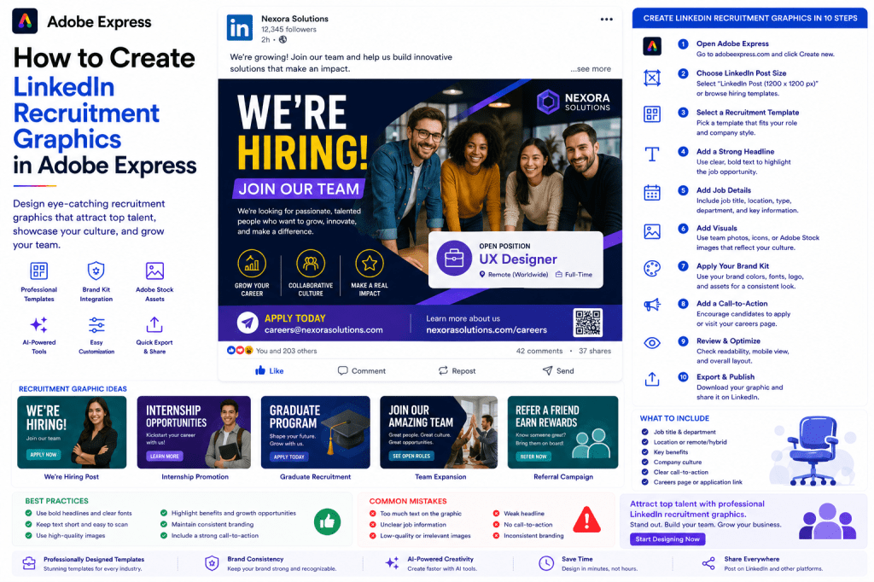Click the Make a Real Impact star icon
The width and height of the screenshot is (874, 582).
pos(370,264)
